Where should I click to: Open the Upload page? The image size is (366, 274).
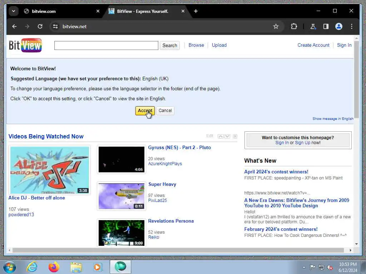pos(219,45)
